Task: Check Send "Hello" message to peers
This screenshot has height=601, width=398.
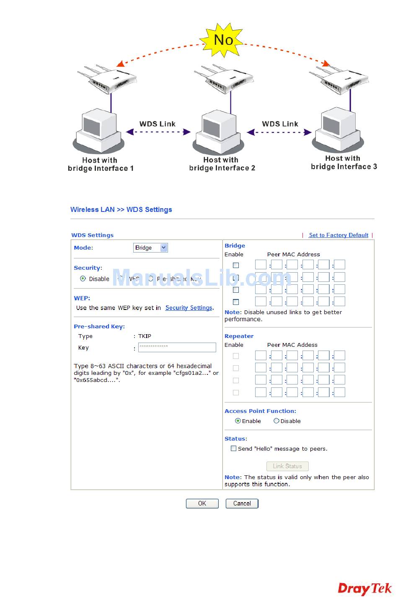Action: [x=234, y=449]
